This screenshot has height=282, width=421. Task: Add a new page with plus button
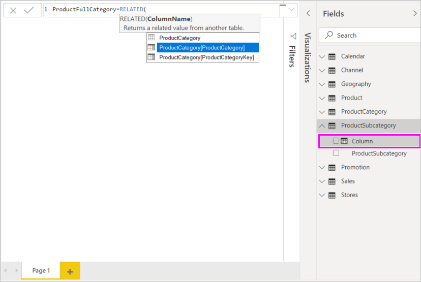70,271
